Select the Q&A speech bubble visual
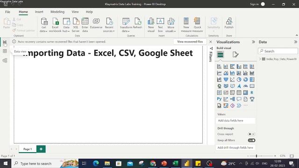This screenshot has width=299, height=168. pyautogui.click(x=239, y=99)
